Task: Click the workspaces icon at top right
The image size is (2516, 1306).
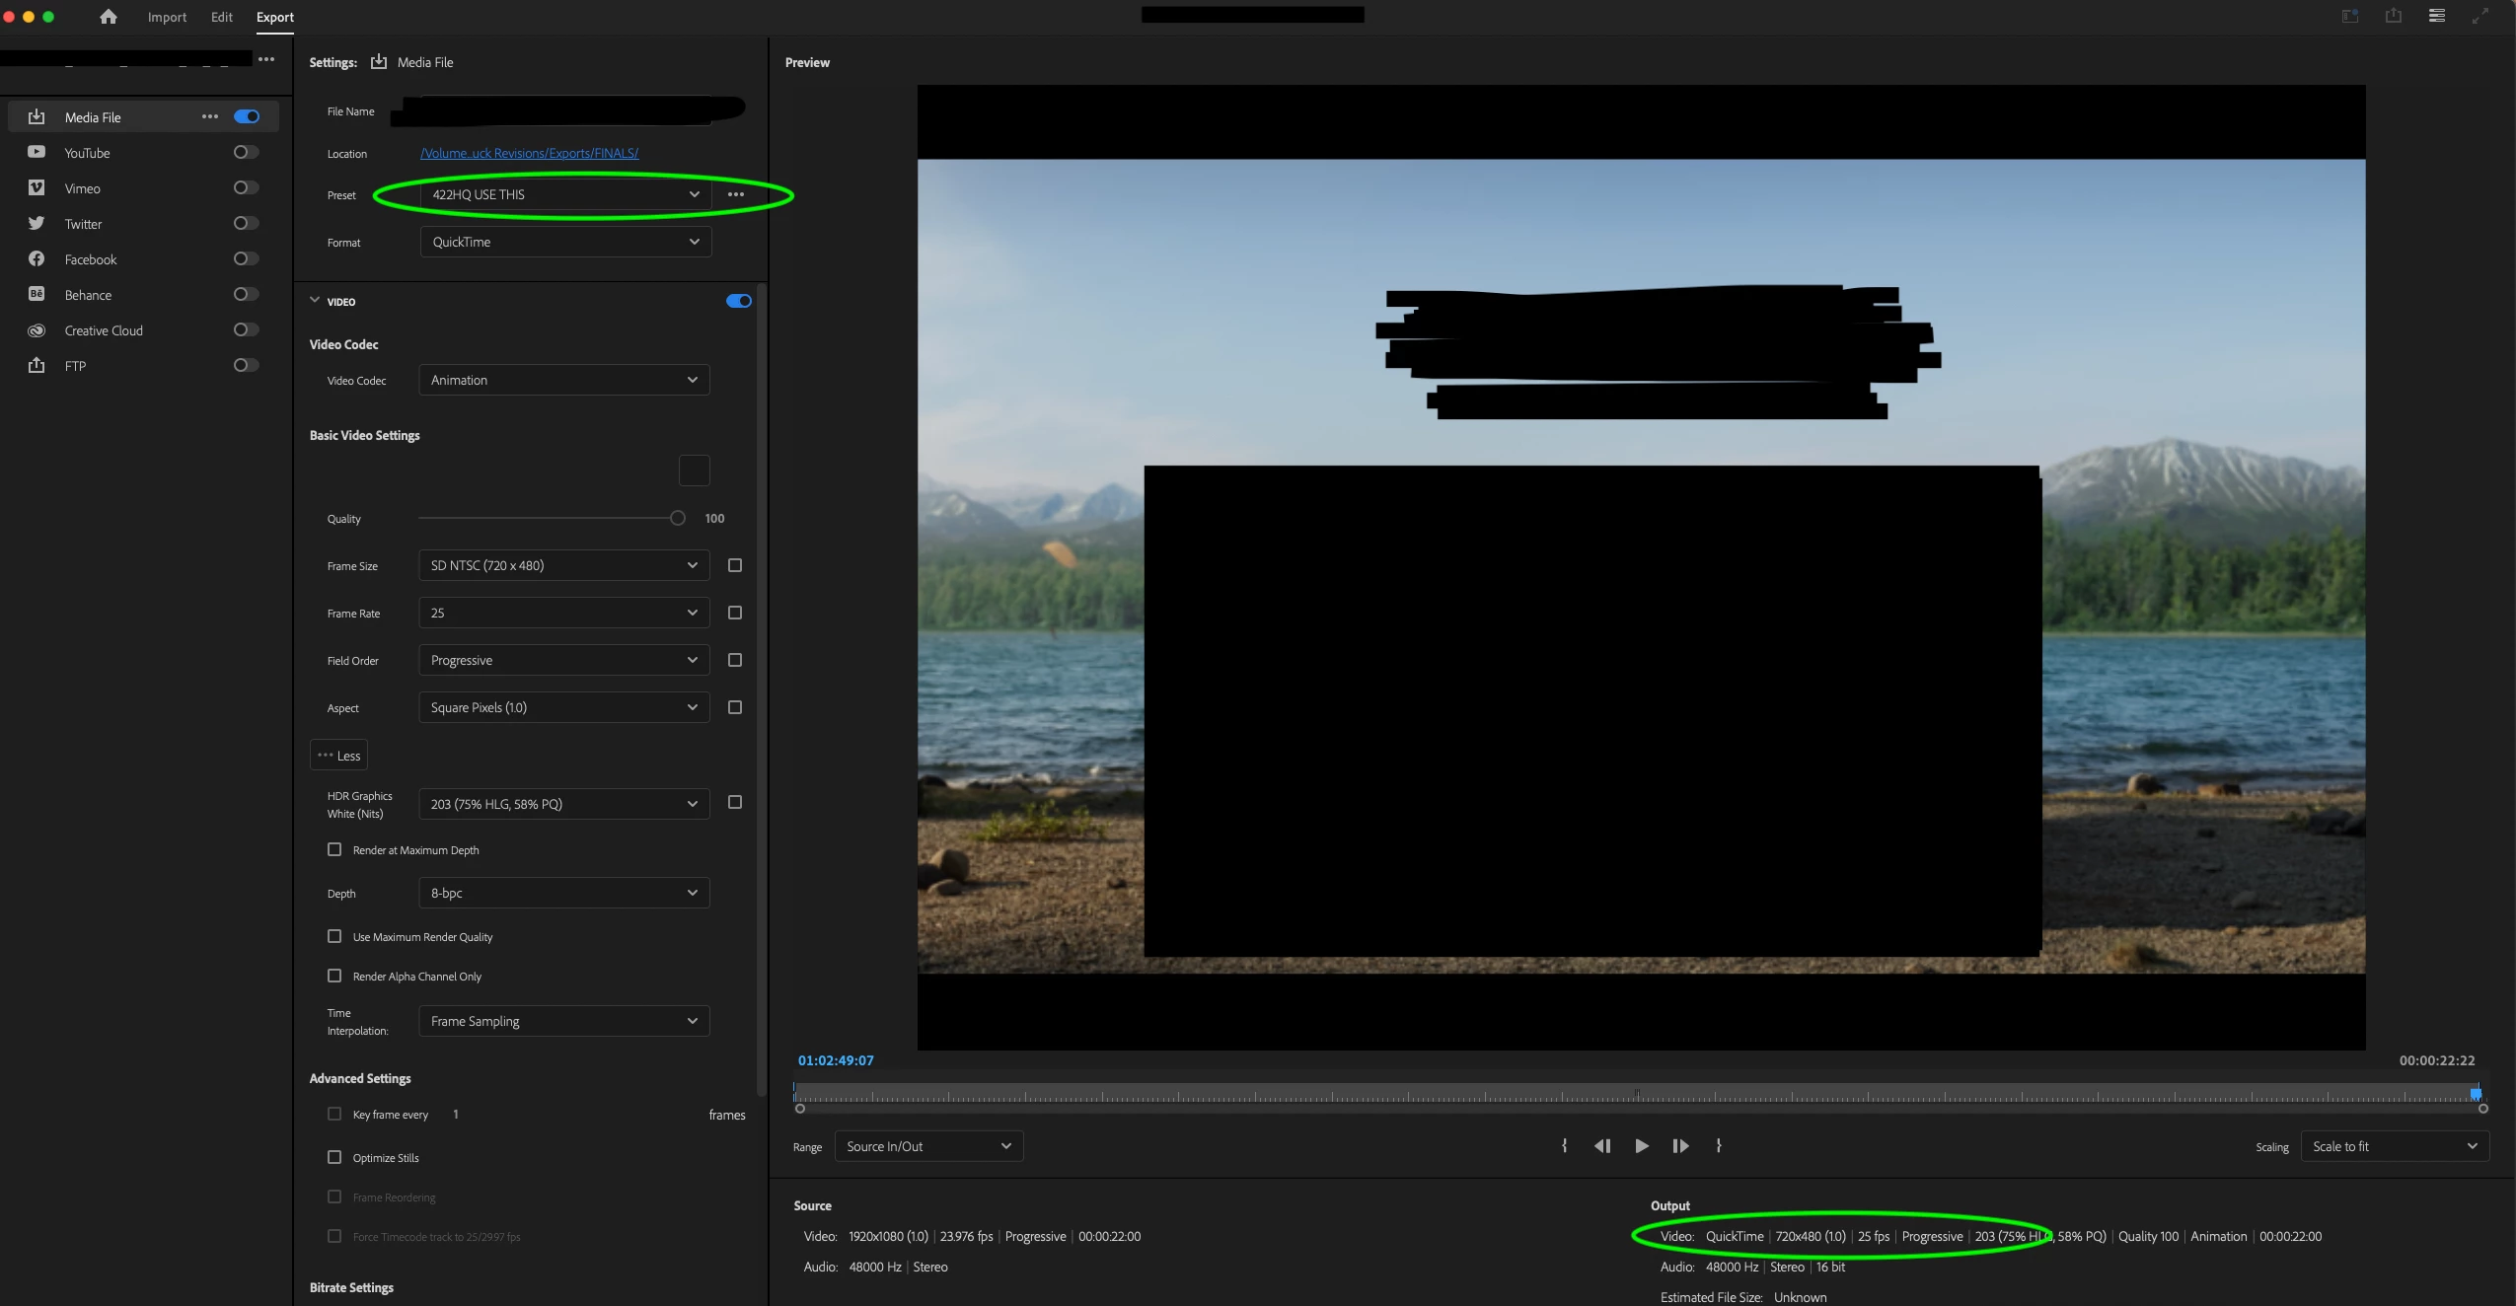Action: click(2436, 16)
